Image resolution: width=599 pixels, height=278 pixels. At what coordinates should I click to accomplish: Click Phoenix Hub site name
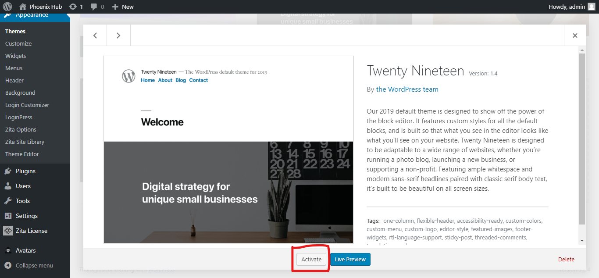(46, 7)
